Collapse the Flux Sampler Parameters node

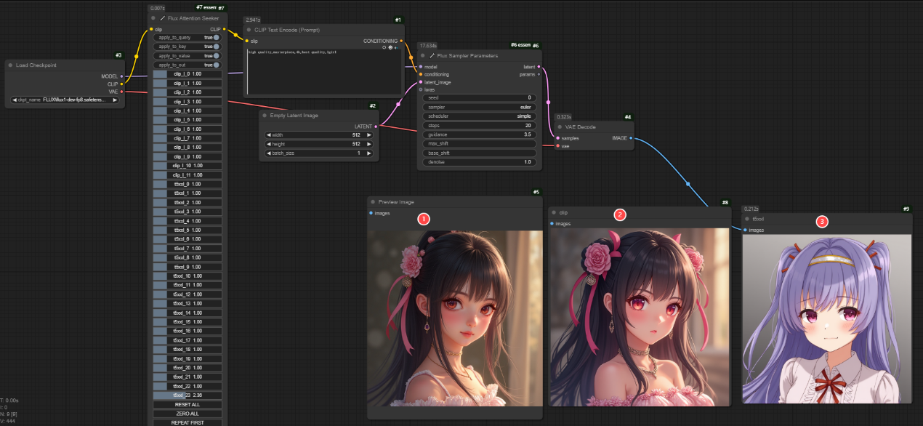[423, 55]
